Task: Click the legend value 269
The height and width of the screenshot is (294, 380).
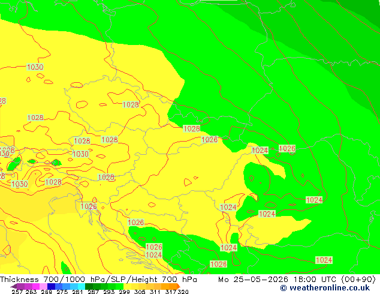Action: (47, 292)
